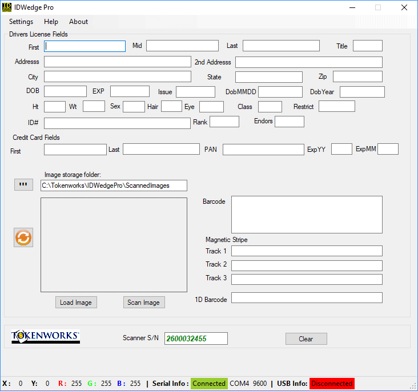
Task: Click the Scanner S/N field showing 2600032455
Action: coord(196,338)
